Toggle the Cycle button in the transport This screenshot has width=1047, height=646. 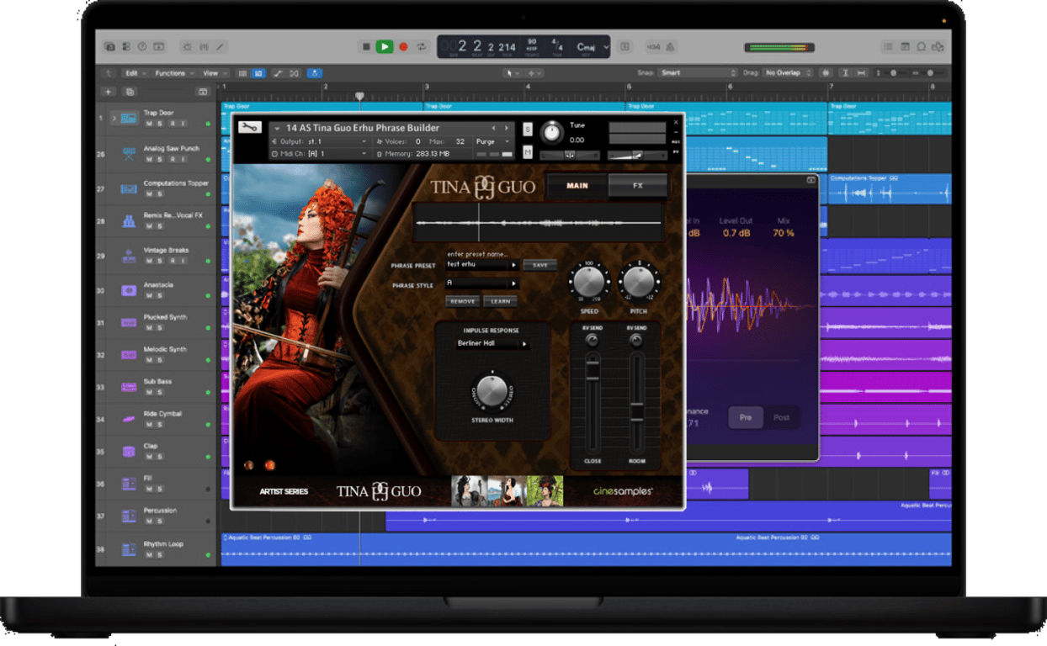pyautogui.click(x=421, y=47)
